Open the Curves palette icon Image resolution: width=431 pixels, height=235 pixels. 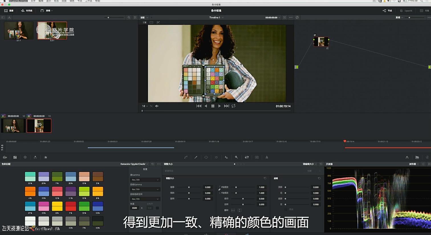tap(186, 157)
